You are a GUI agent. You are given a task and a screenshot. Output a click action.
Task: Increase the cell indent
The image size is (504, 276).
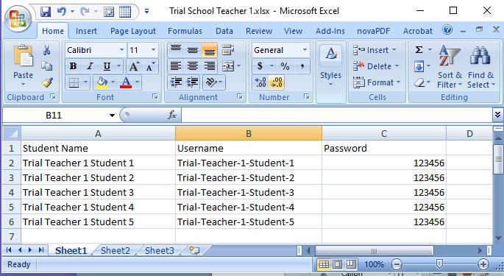(193, 82)
